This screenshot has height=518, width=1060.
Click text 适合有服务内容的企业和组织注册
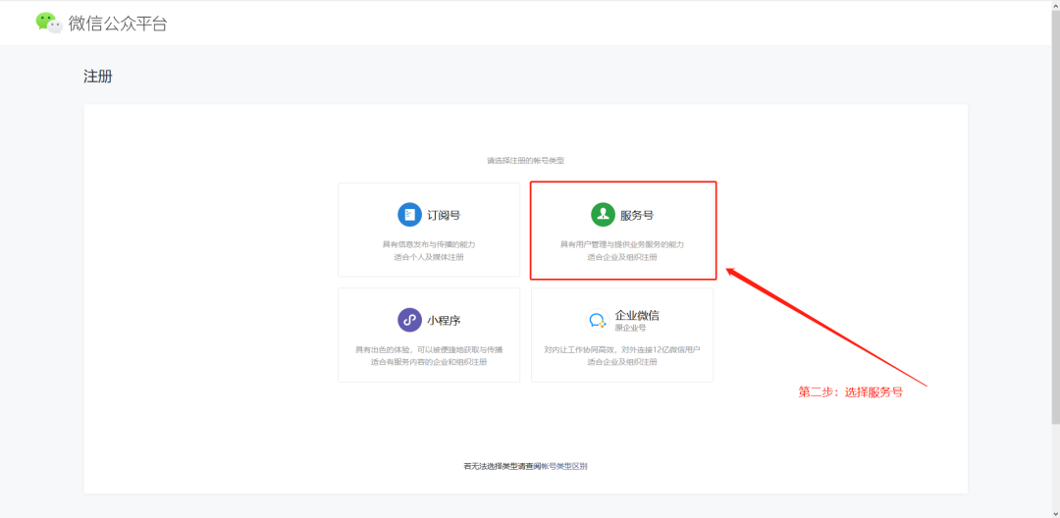[x=429, y=363]
